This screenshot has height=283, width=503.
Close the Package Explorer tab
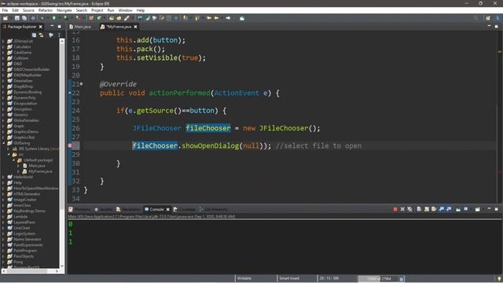tap(40, 27)
